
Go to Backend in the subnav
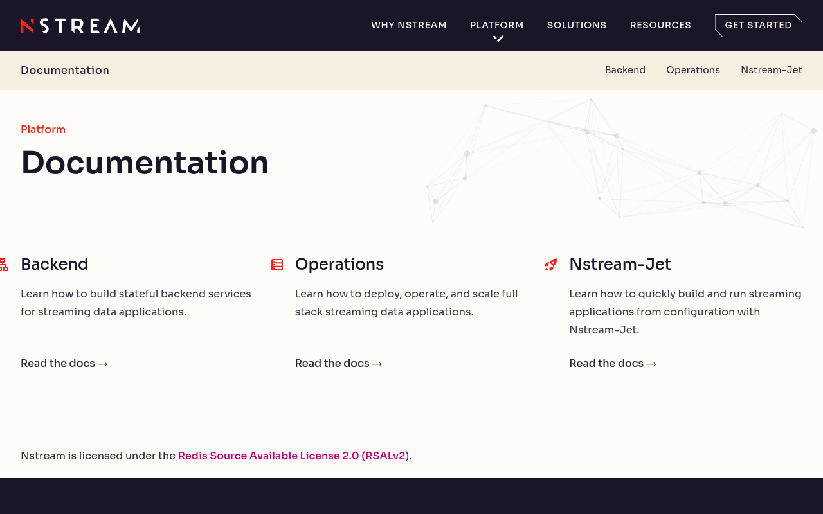coord(625,70)
